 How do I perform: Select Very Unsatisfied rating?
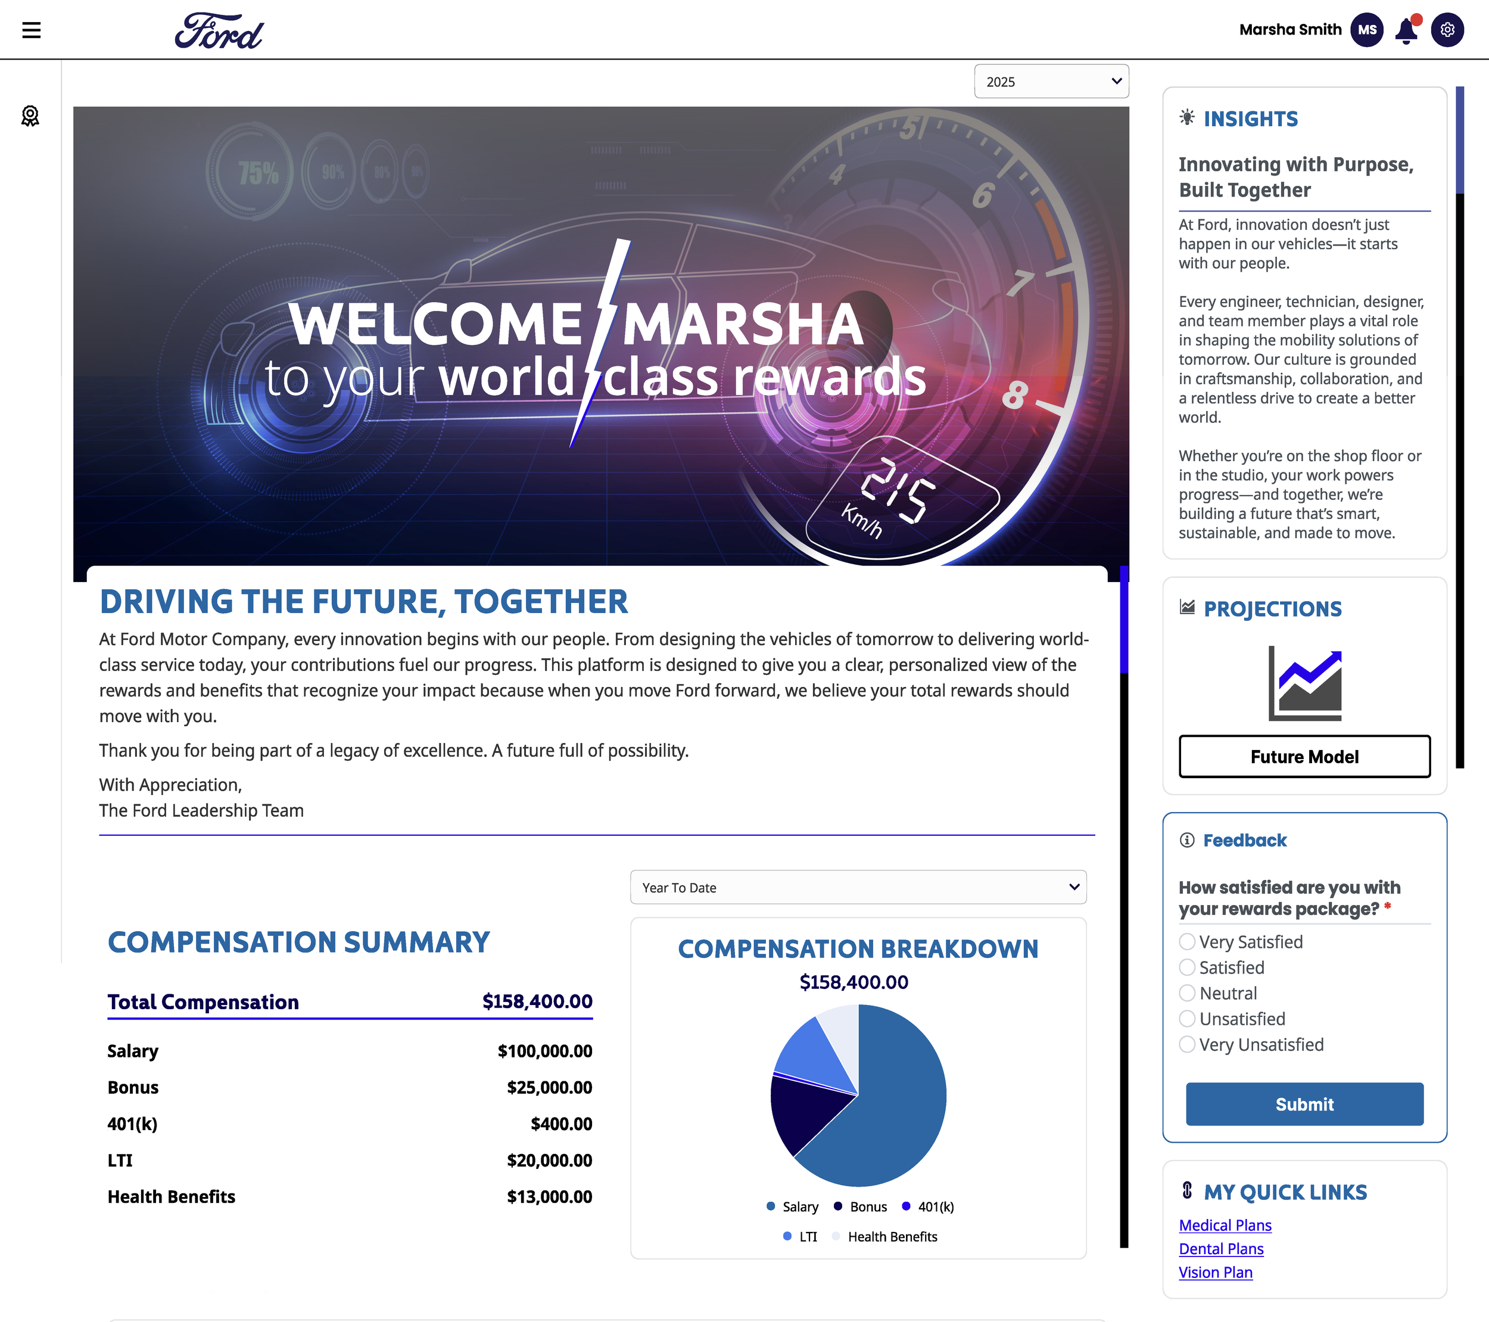click(x=1188, y=1044)
